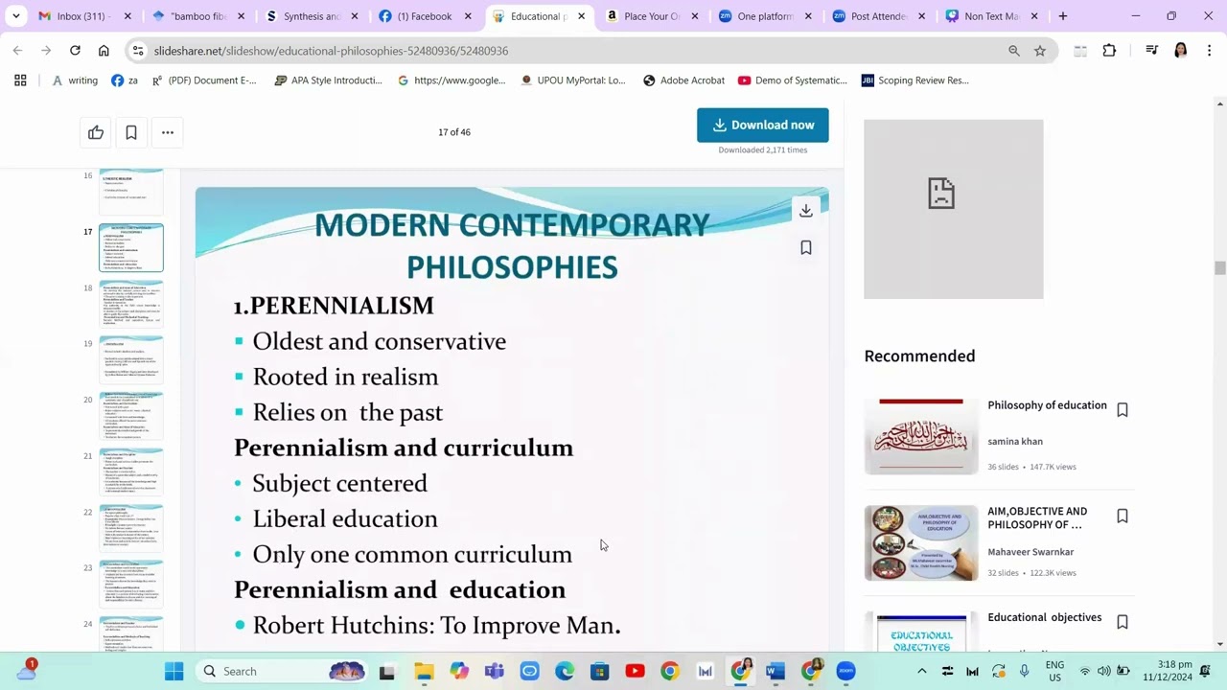Image resolution: width=1227 pixels, height=690 pixels.
Task: Open the Demo of Systematic bookmark
Action: pos(793,80)
